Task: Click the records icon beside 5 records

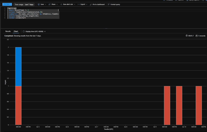Action: pos(196,36)
